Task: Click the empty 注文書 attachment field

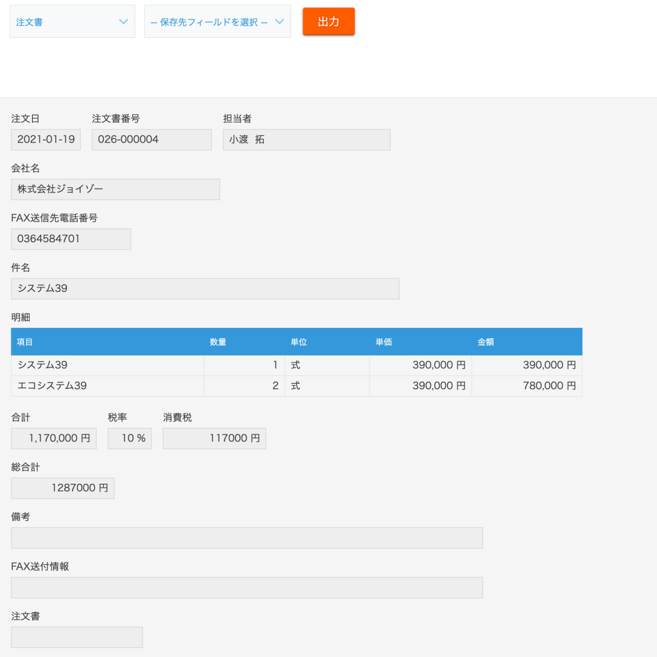Action: click(77, 637)
